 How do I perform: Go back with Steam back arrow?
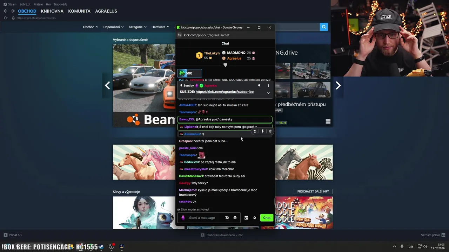click(5, 11)
